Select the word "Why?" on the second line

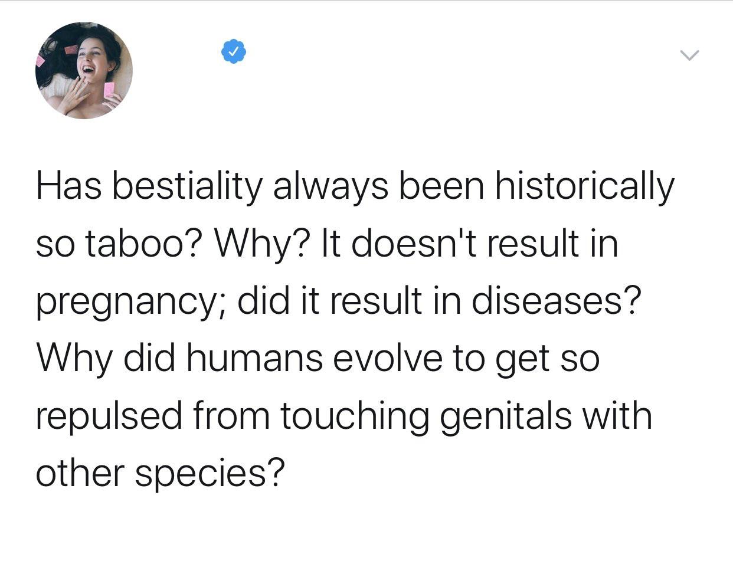269,244
